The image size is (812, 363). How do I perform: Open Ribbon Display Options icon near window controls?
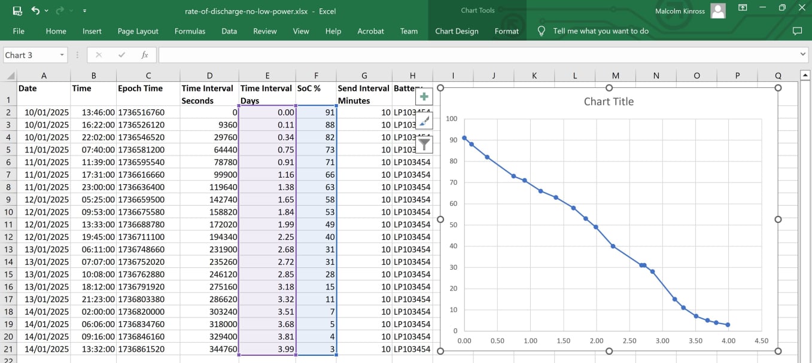click(743, 8)
